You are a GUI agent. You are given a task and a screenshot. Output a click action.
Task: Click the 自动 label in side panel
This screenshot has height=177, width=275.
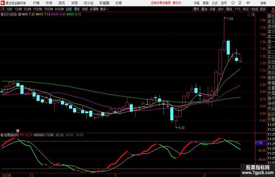pyautogui.click(x=271, y=114)
